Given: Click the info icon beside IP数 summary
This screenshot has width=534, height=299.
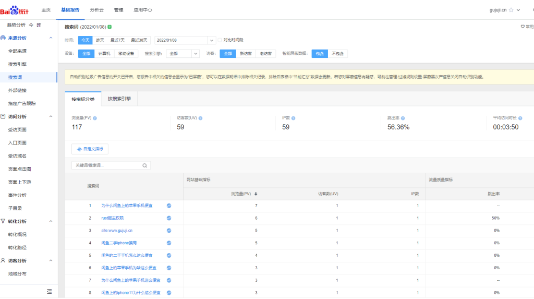Looking at the screenshot, I should point(293,118).
